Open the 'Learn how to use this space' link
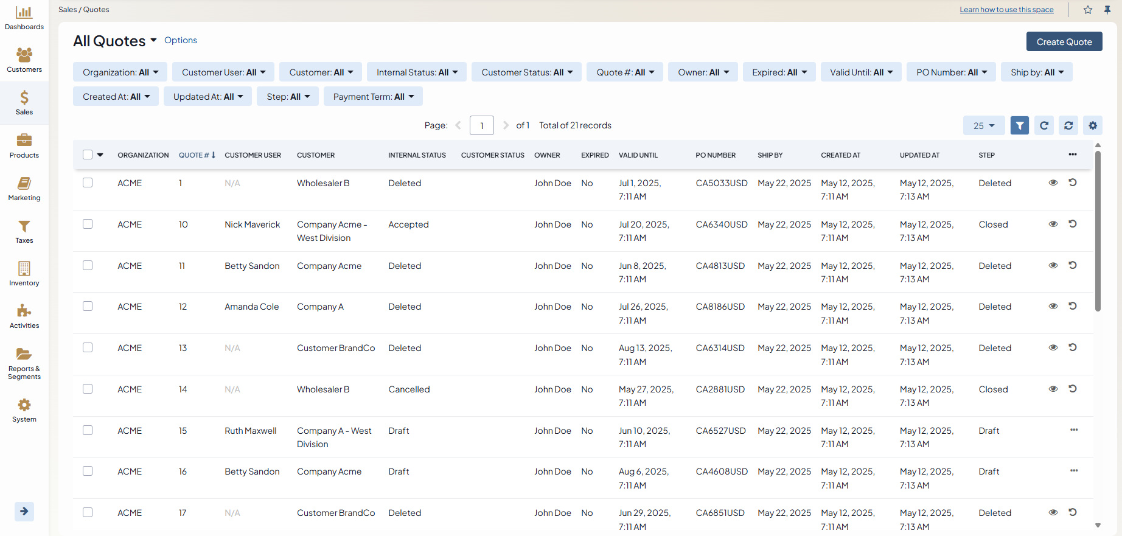The height and width of the screenshot is (536, 1122). (x=1006, y=10)
